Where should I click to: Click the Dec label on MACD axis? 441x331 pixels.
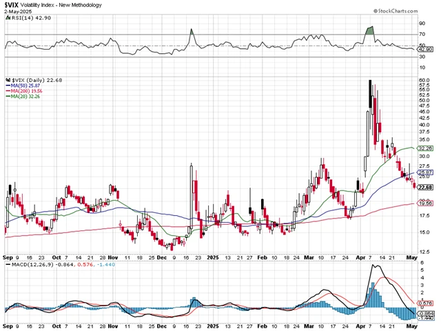[x=162, y=326]
